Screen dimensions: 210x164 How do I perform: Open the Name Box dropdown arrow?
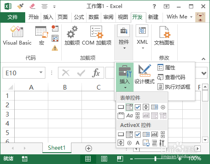pos(41,72)
